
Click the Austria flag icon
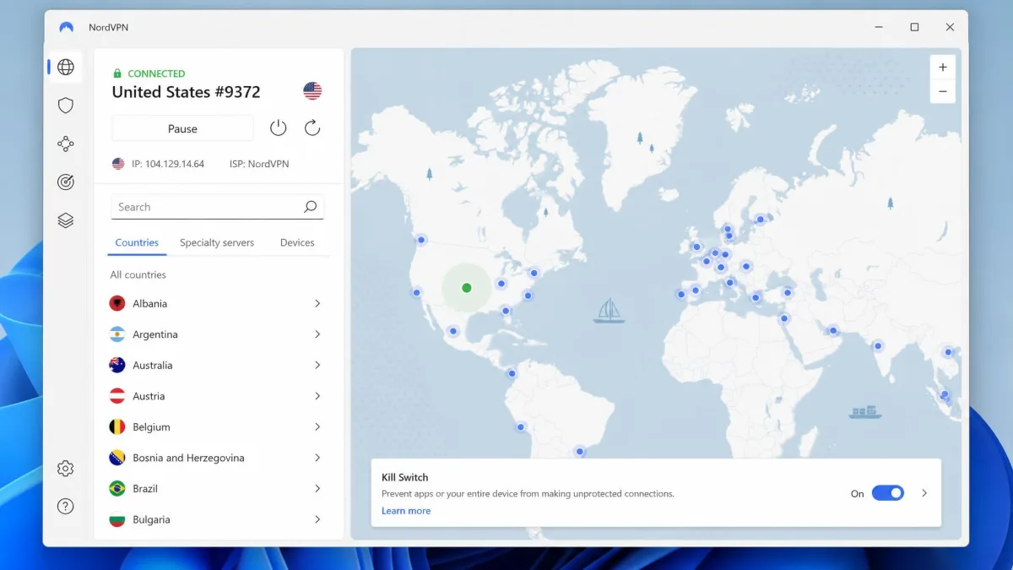117,396
